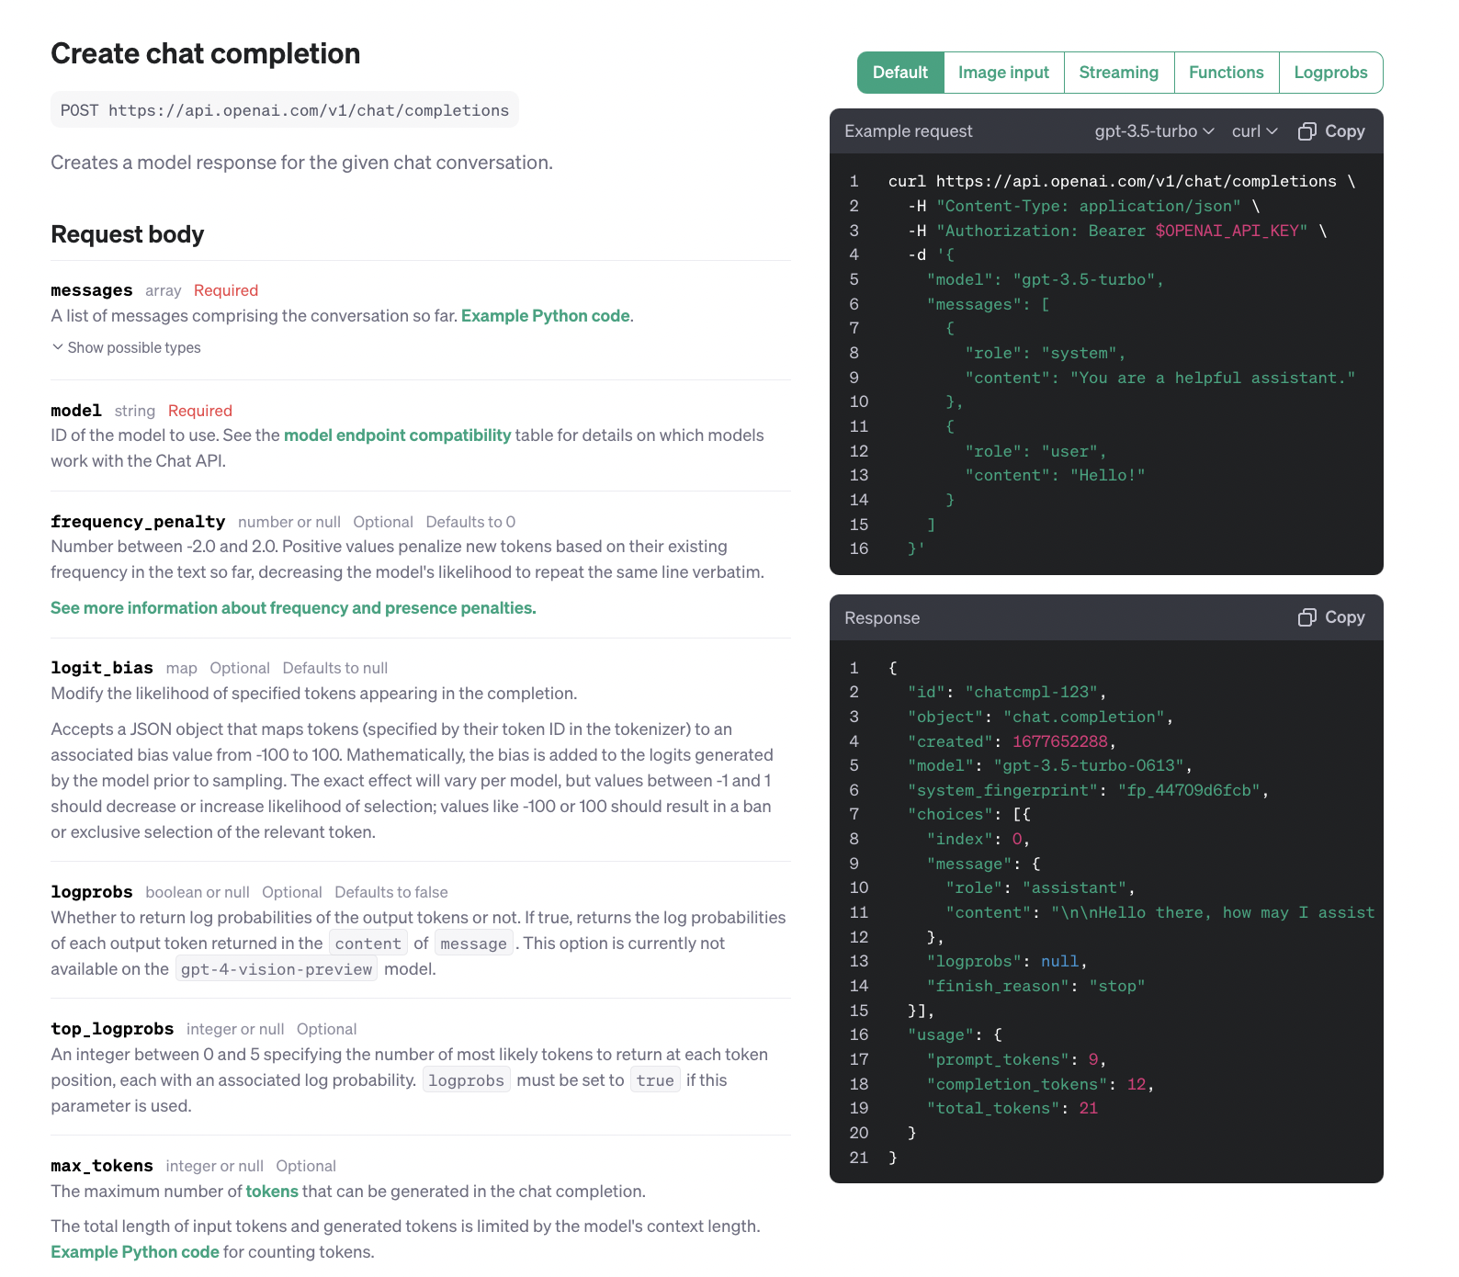The image size is (1459, 1277).
Task: Click the inline 'content' code tag
Action: 368,944
